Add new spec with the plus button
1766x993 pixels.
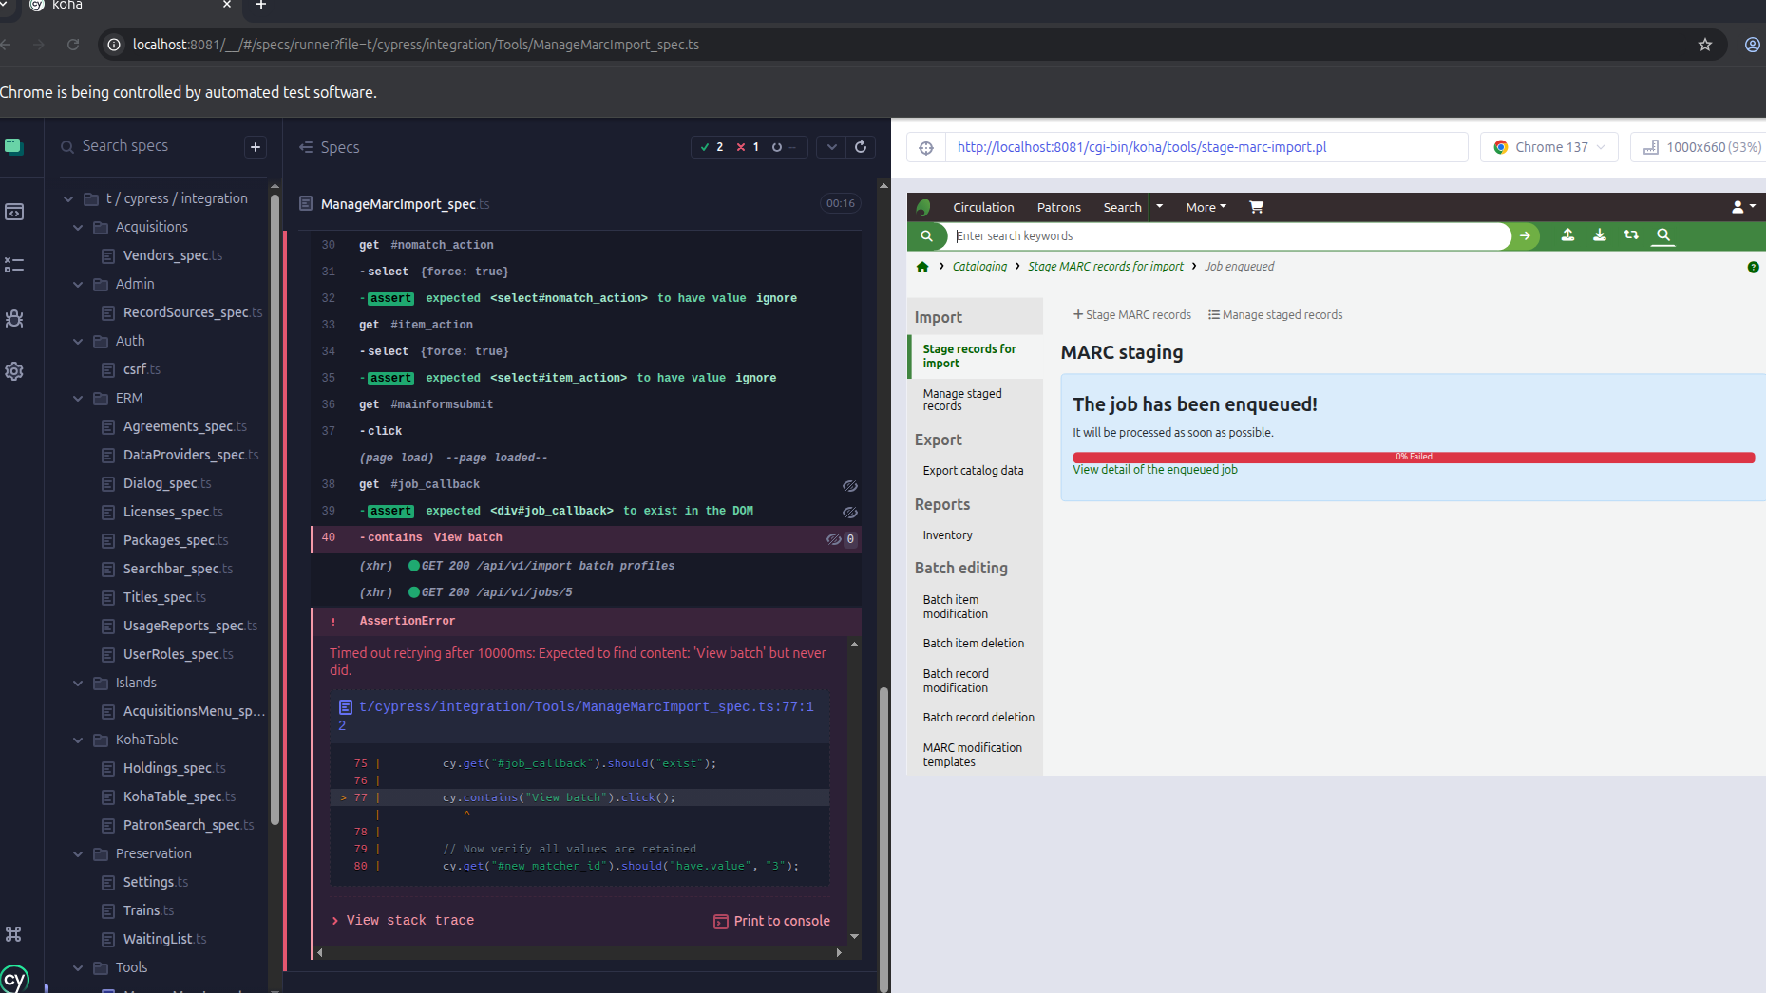[255, 146]
